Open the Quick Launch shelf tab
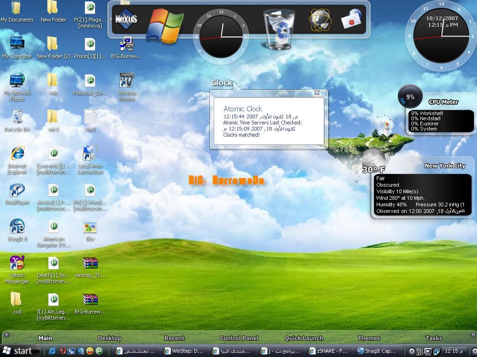The image size is (477, 357). pyautogui.click(x=304, y=338)
